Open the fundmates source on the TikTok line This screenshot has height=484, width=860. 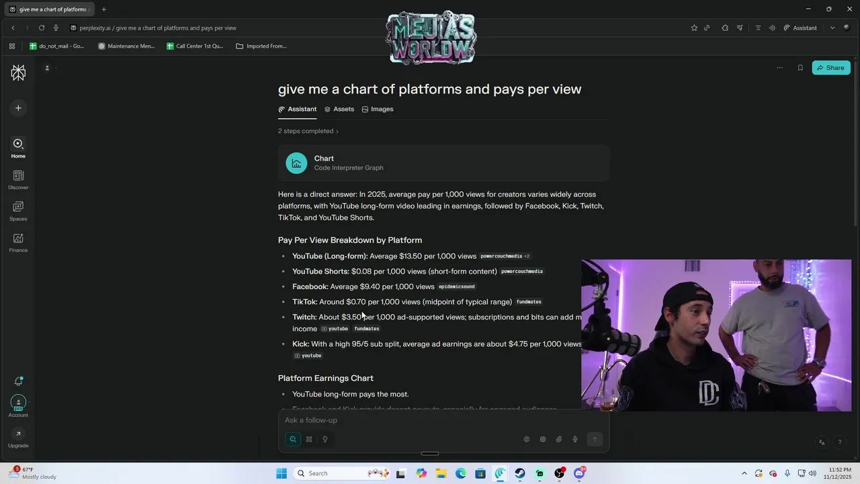tap(529, 302)
